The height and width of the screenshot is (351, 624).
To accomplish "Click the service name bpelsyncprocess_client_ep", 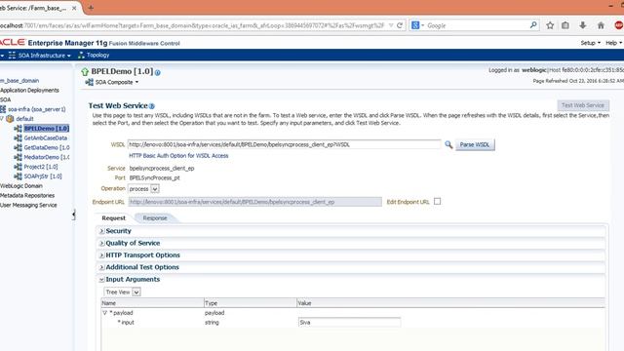I will [162, 169].
